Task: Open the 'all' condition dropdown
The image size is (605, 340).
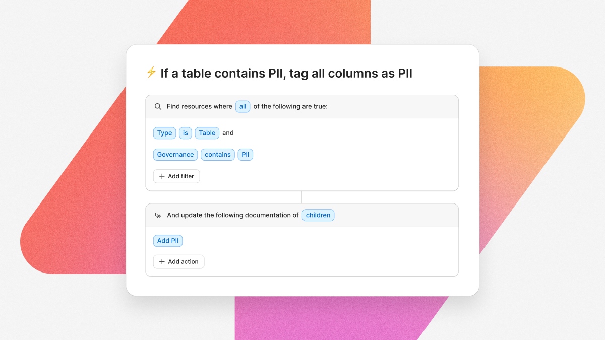Action: (x=243, y=106)
